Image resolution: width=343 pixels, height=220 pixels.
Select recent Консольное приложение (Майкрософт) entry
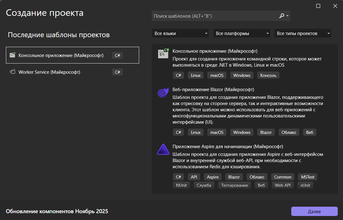(61, 55)
